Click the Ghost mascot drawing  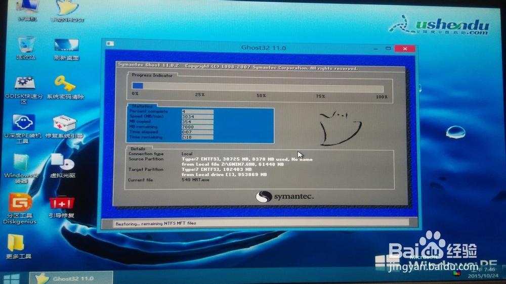point(340,128)
